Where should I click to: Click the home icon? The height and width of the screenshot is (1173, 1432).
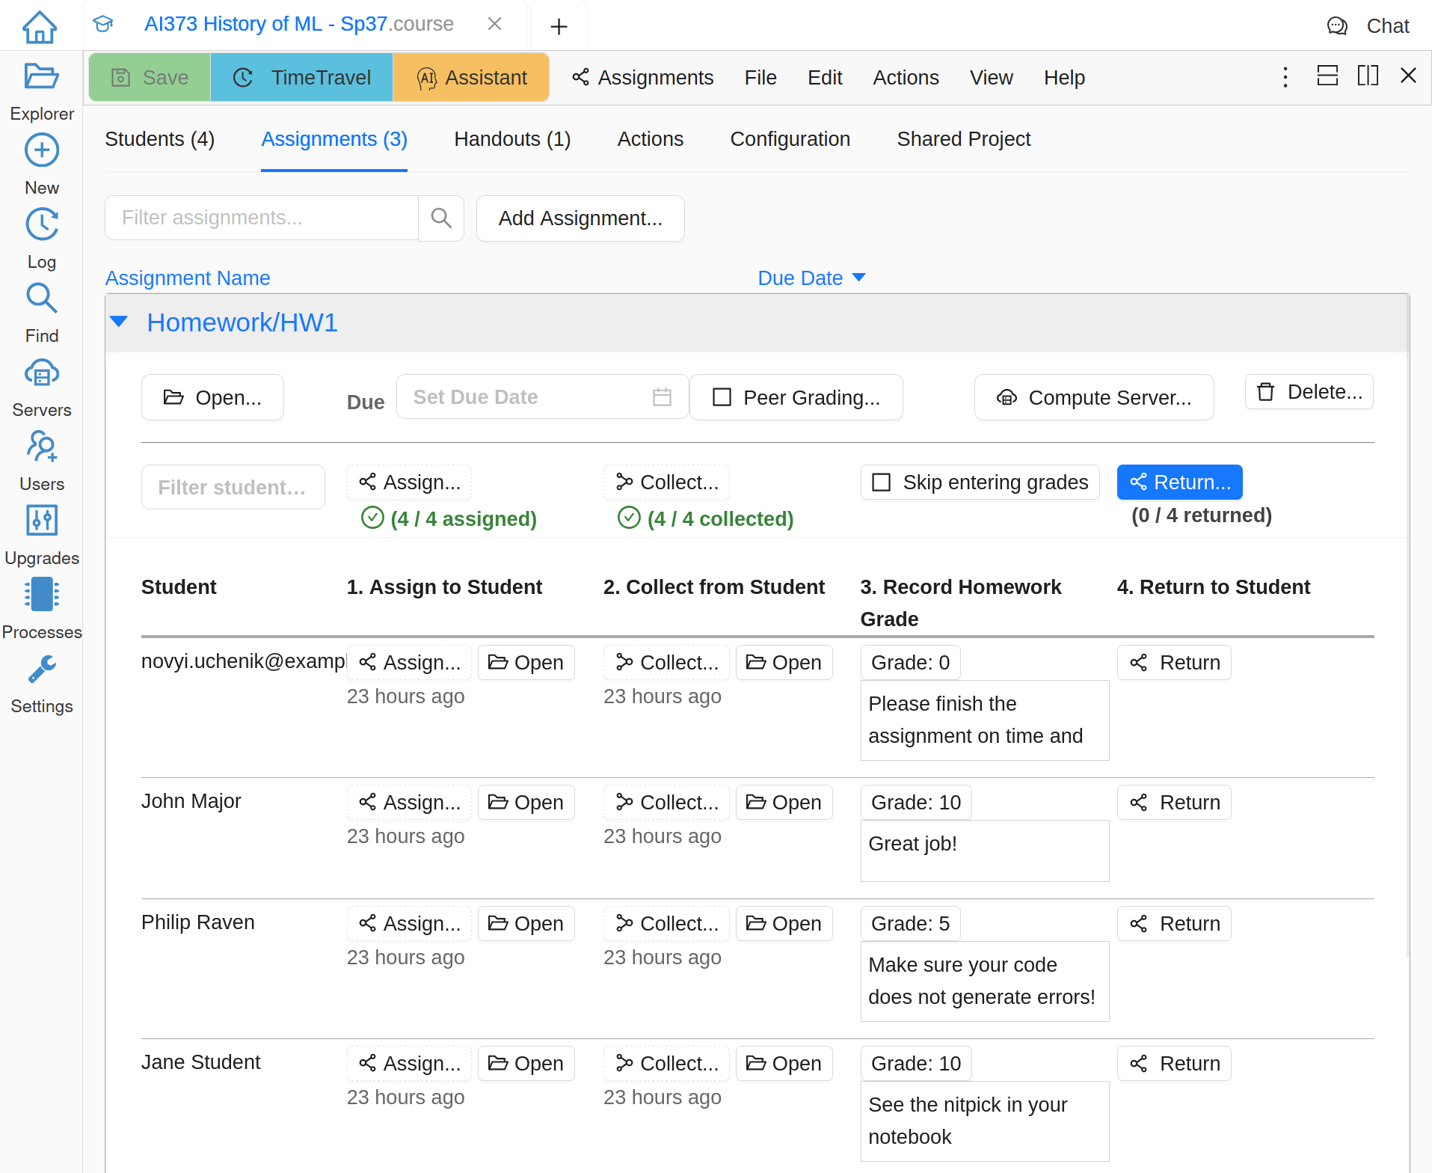point(40,27)
